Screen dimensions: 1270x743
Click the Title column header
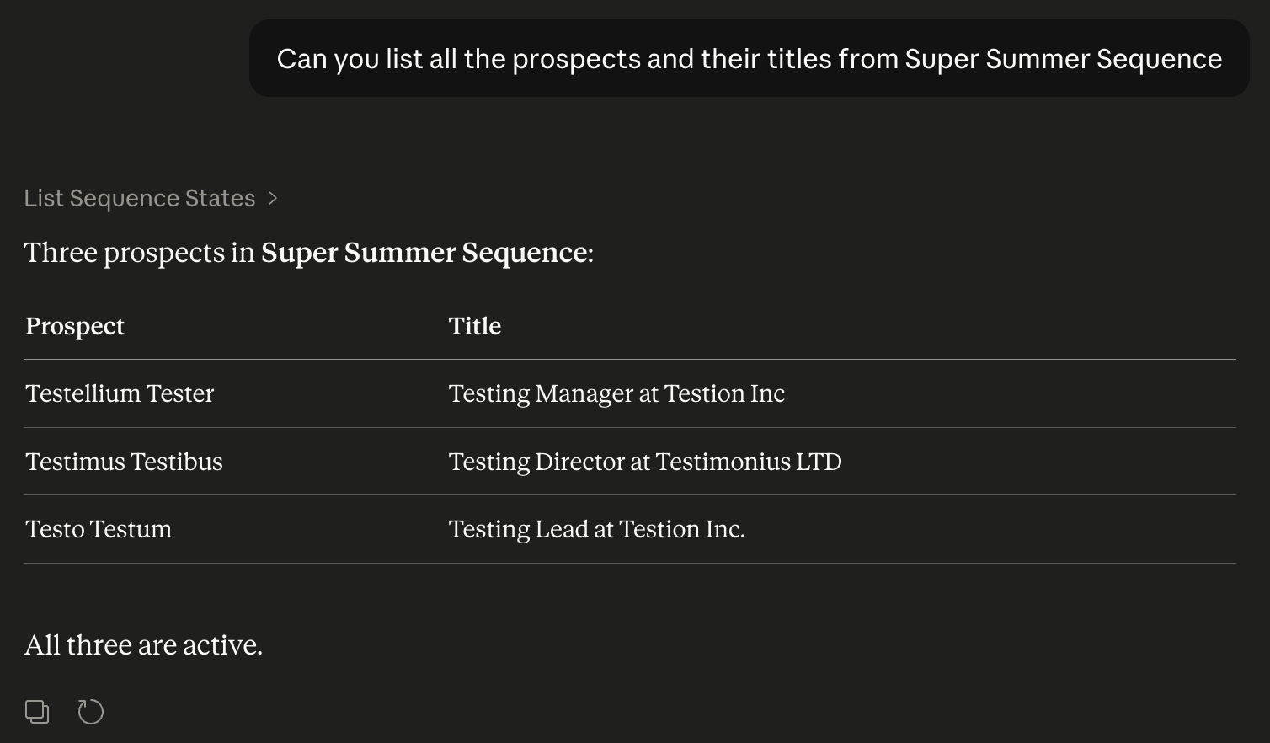[x=474, y=326]
